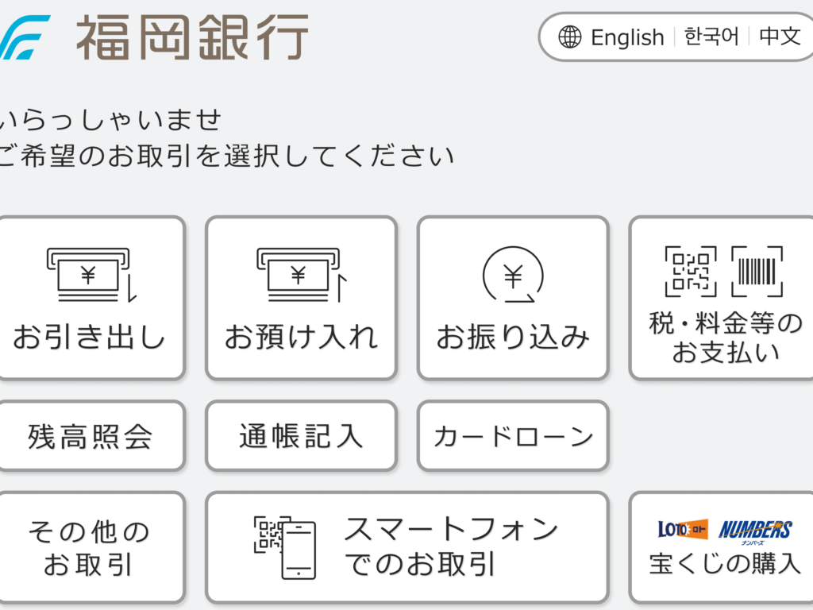Viewport: 813px width, 610px height.
Task: Tap the deposit cash icon (お預け入れ)
Action: coord(302,275)
